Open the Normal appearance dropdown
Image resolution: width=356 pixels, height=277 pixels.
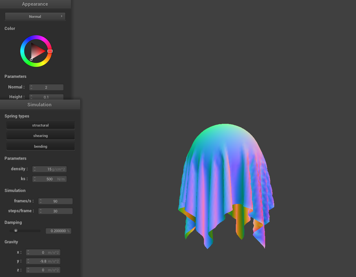click(x=35, y=16)
